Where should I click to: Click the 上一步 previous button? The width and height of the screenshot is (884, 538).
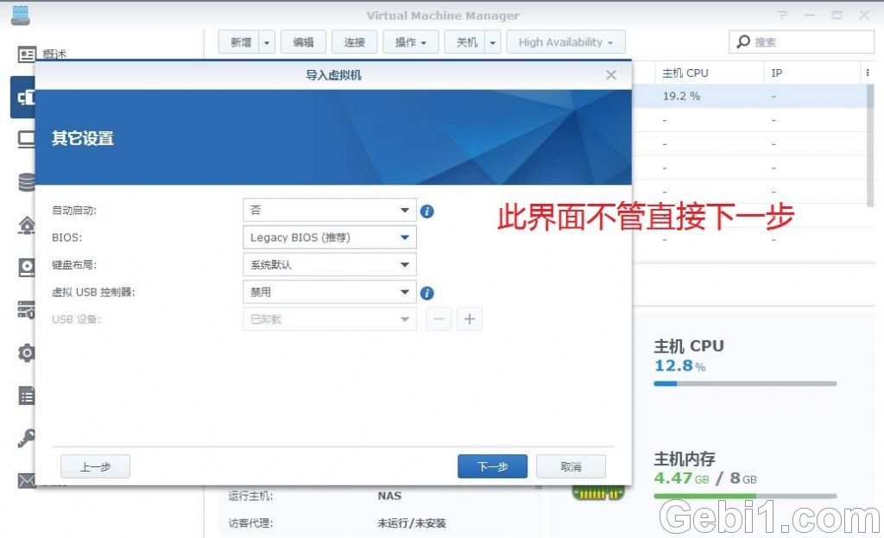[95, 466]
